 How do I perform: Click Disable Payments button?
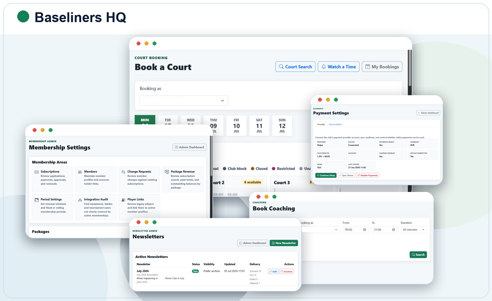(368, 175)
